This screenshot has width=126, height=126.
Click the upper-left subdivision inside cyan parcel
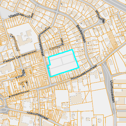pyautogui.click(x=55, y=62)
